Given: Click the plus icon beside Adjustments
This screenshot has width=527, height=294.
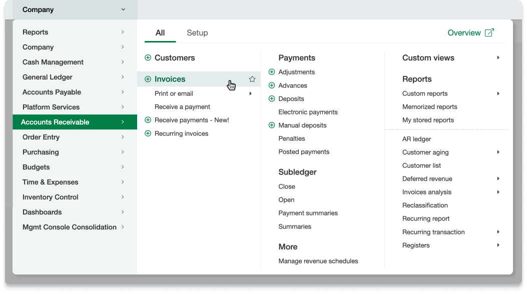Looking at the screenshot, I should pyautogui.click(x=272, y=72).
